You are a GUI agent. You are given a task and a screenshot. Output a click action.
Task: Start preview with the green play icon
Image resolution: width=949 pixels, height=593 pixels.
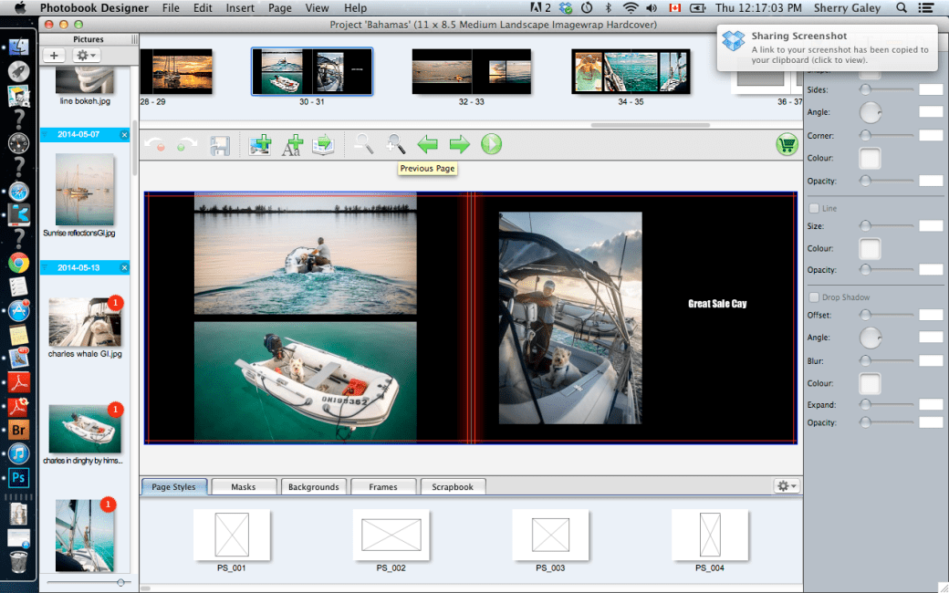coord(491,144)
